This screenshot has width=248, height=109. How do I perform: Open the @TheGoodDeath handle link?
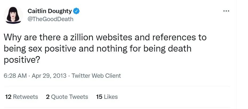(50, 19)
